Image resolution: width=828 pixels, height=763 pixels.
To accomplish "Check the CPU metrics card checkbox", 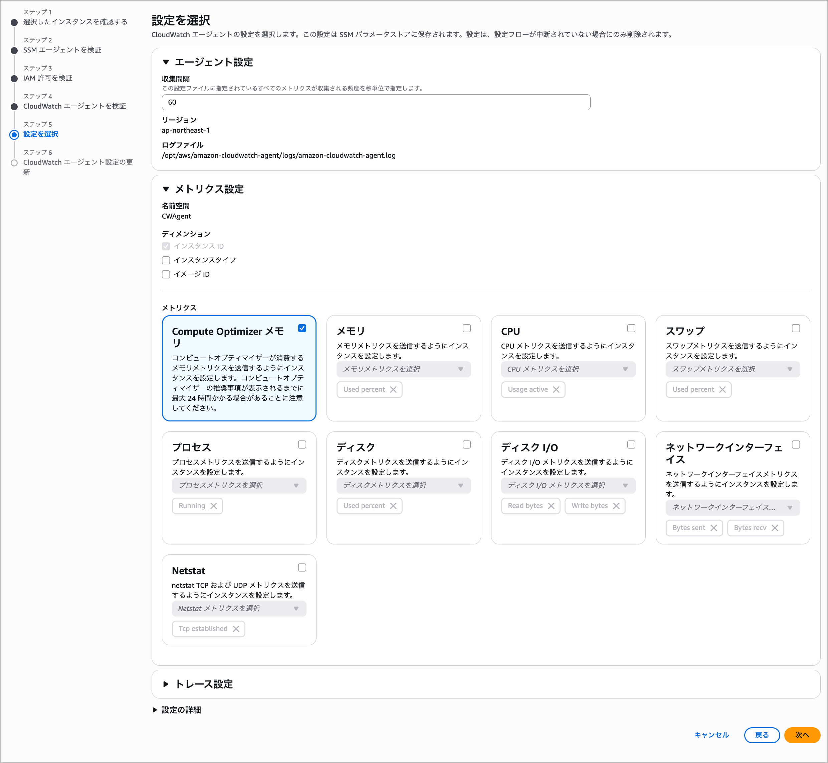I will [x=631, y=328].
